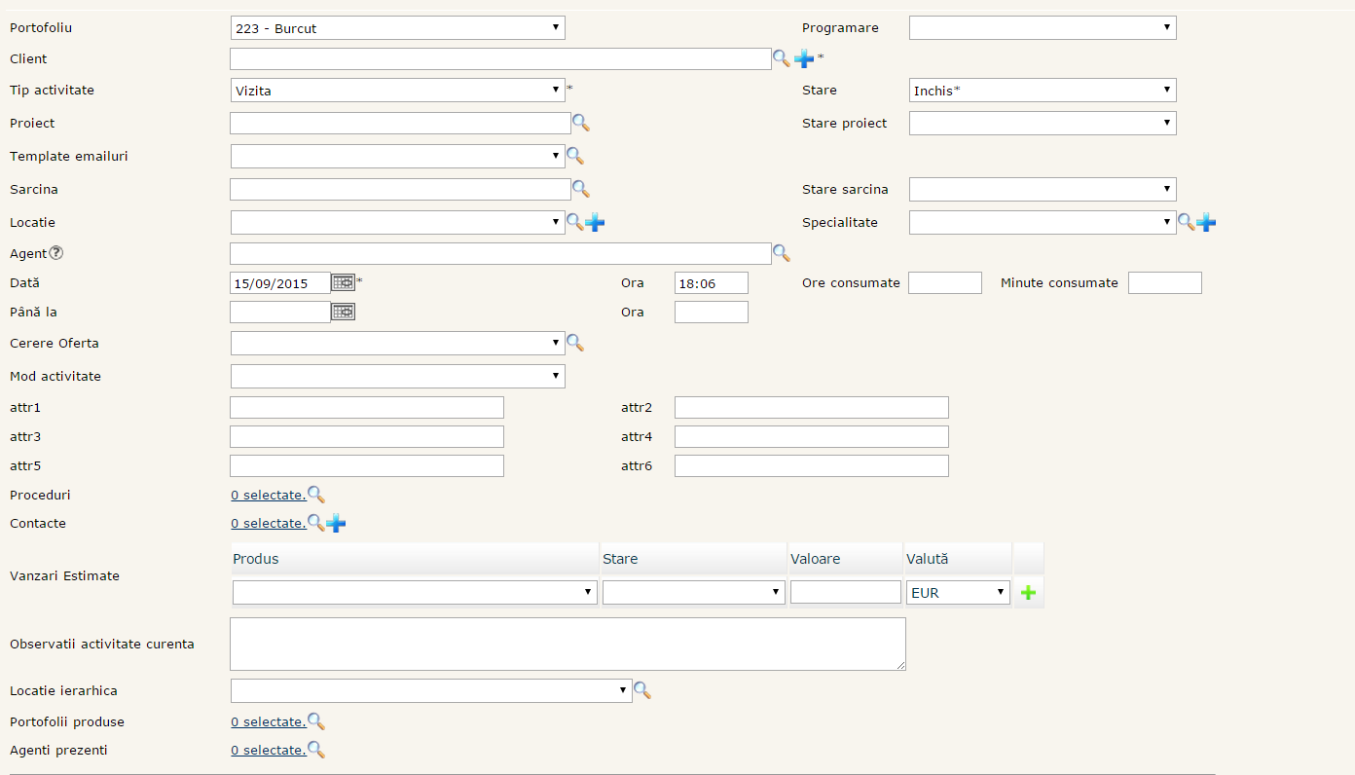Click green plus to add Vanzari Estimate row
Viewport: 1355px width, 775px height.
click(x=1028, y=592)
